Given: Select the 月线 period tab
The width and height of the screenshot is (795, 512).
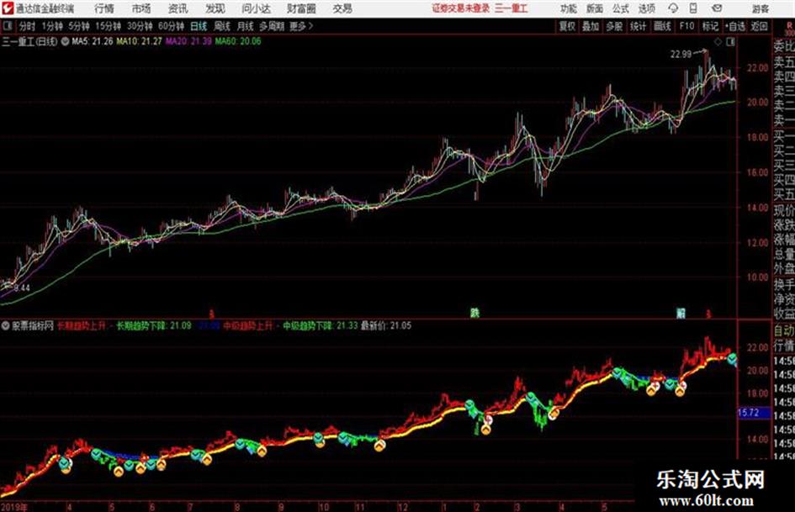Looking at the screenshot, I should pyautogui.click(x=246, y=26).
